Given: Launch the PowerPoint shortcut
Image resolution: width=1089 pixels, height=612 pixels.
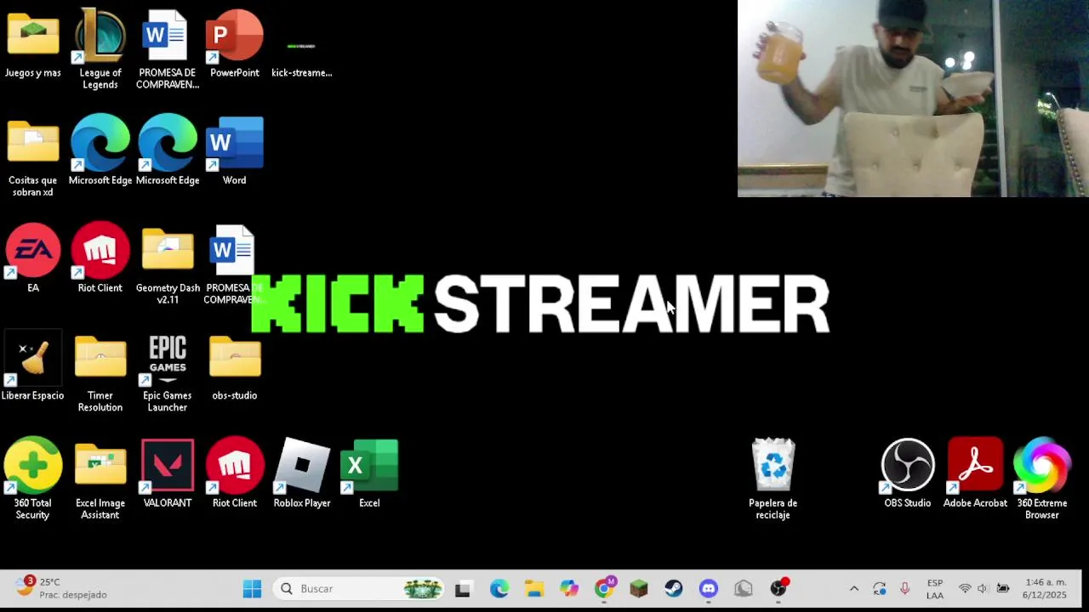Looking at the screenshot, I should [x=235, y=44].
